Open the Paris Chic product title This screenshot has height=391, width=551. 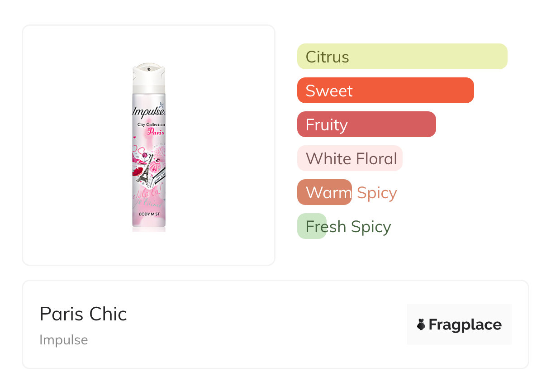[83, 314]
